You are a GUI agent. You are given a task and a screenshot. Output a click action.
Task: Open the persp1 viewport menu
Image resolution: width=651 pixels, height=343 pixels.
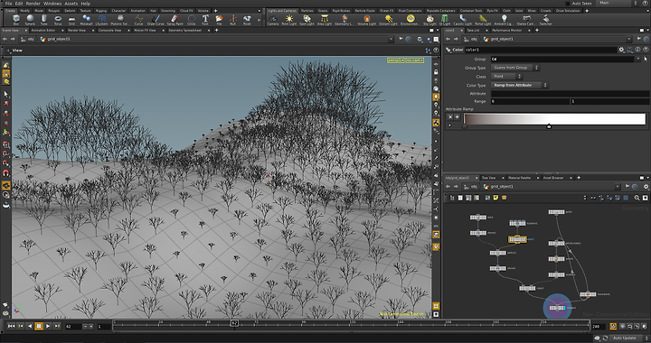coord(396,60)
